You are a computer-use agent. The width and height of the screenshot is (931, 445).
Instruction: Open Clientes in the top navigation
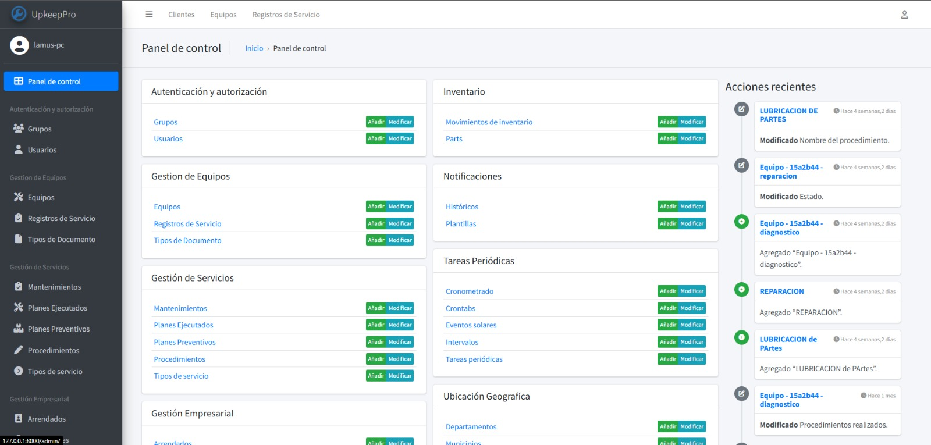click(182, 15)
